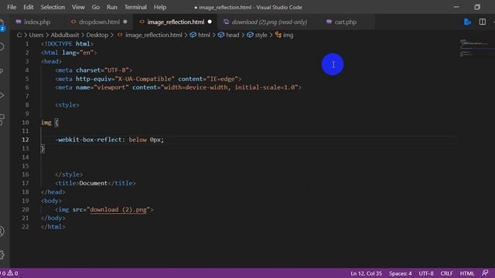The height and width of the screenshot is (278, 495).
Task: Open the Run menu
Action: tap(111, 7)
